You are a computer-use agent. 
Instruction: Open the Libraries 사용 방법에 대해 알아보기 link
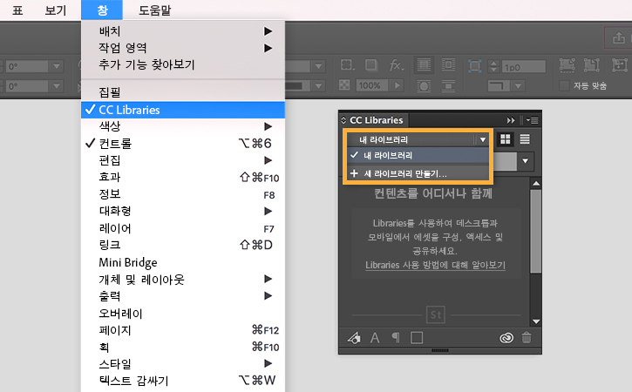point(435,265)
